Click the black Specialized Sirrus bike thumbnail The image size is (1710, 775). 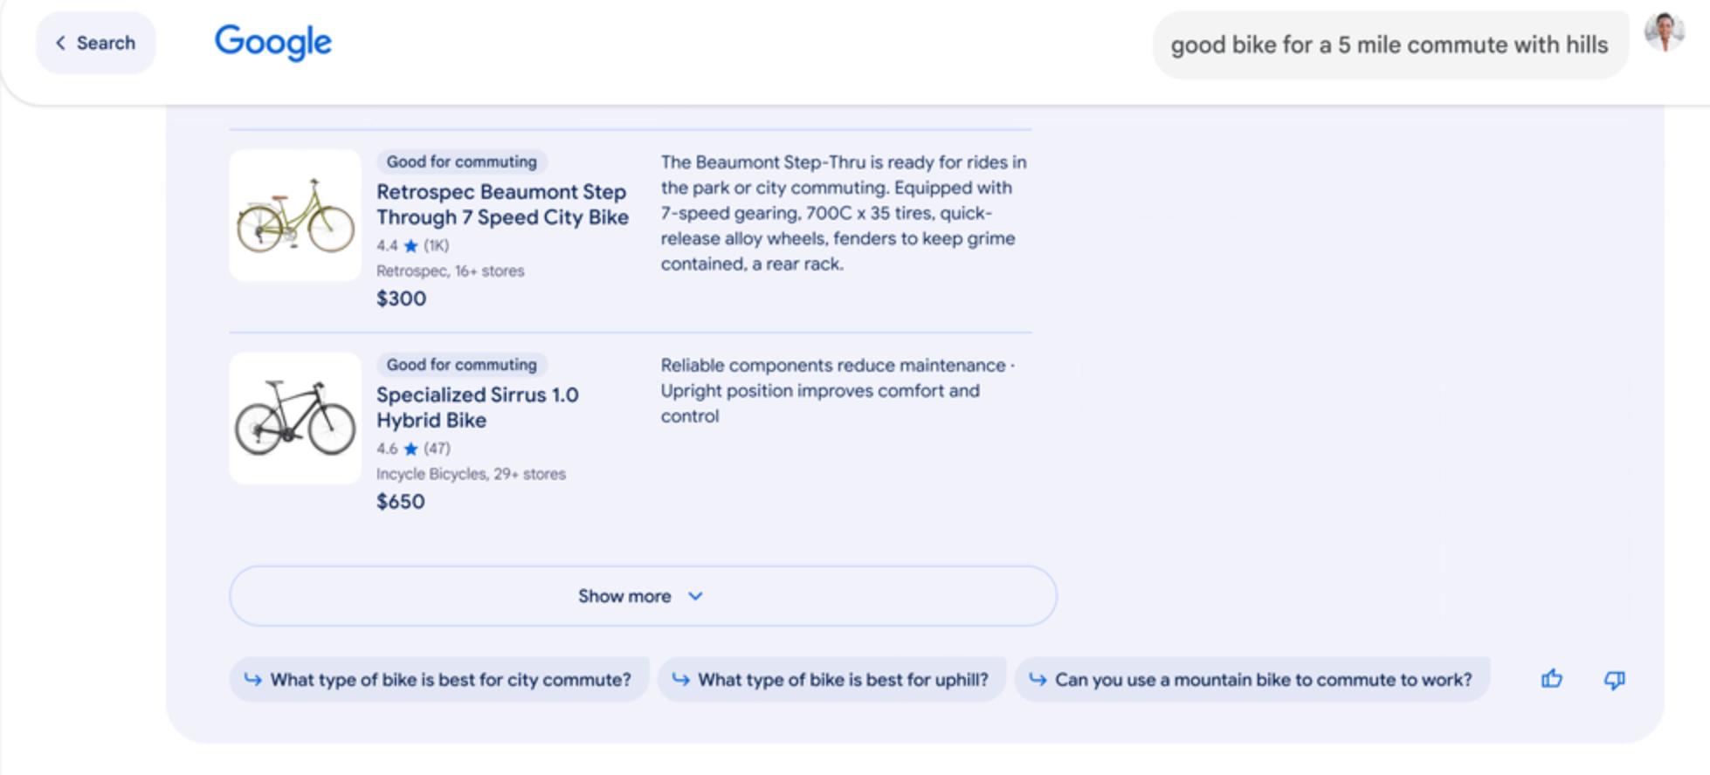click(x=295, y=419)
